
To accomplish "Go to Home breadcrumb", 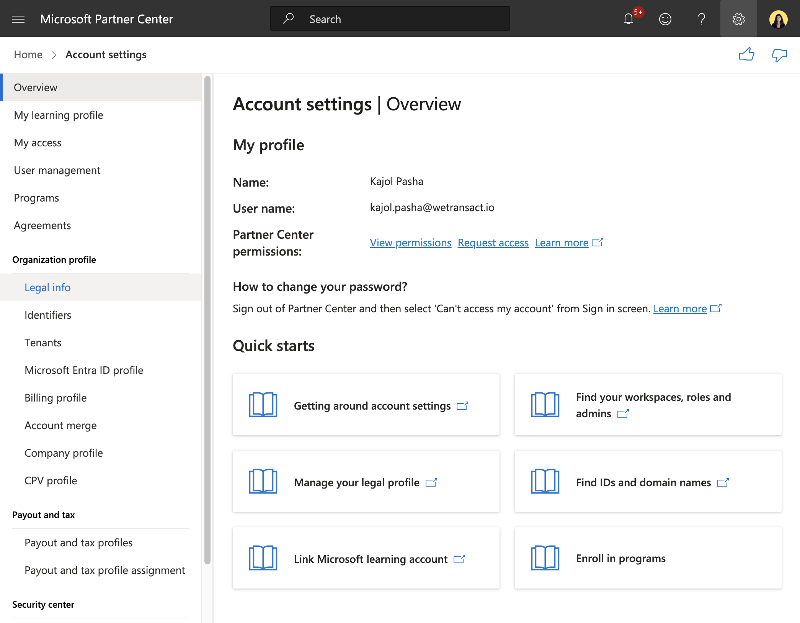I will pos(28,55).
